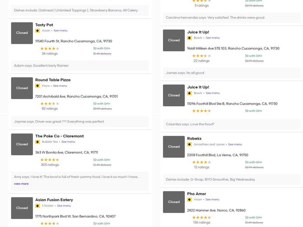Click the Pho Amor restaurant name

pos(197,194)
